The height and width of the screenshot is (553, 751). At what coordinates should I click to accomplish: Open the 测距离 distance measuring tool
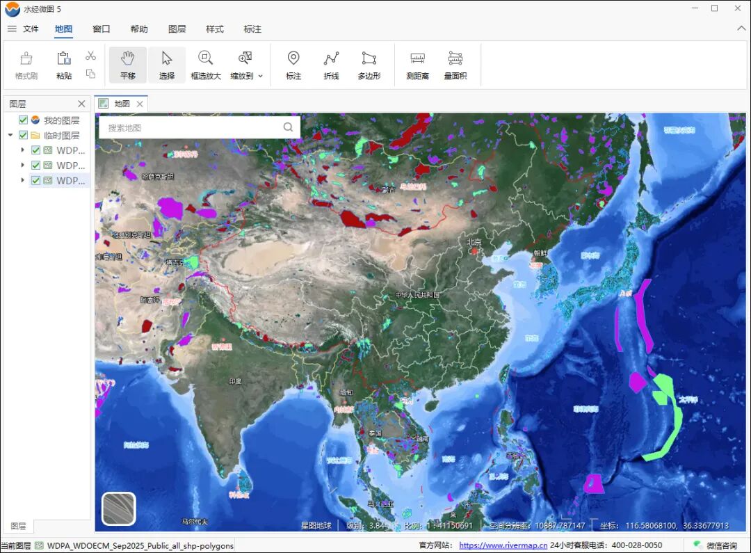click(417, 65)
